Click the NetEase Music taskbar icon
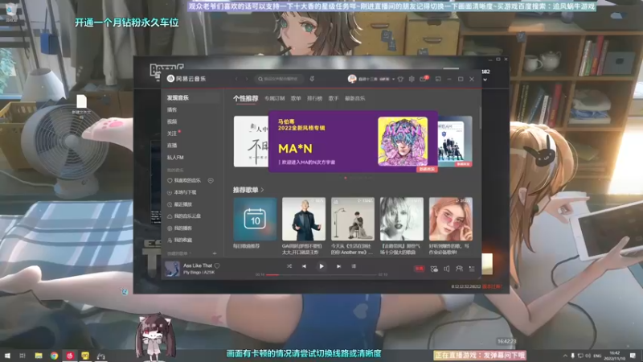 click(70, 356)
